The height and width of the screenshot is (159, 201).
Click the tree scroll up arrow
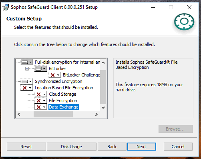103,62
